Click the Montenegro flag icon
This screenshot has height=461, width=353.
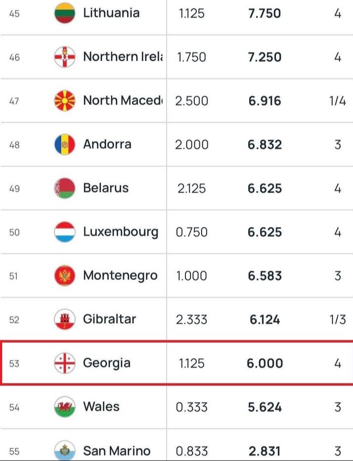[64, 276]
